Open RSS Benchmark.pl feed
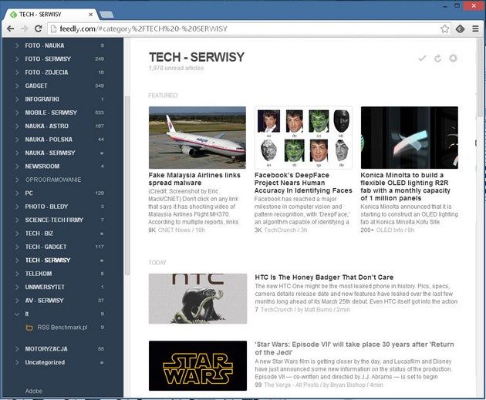Viewport: 486px width, 400px height. 62,328
